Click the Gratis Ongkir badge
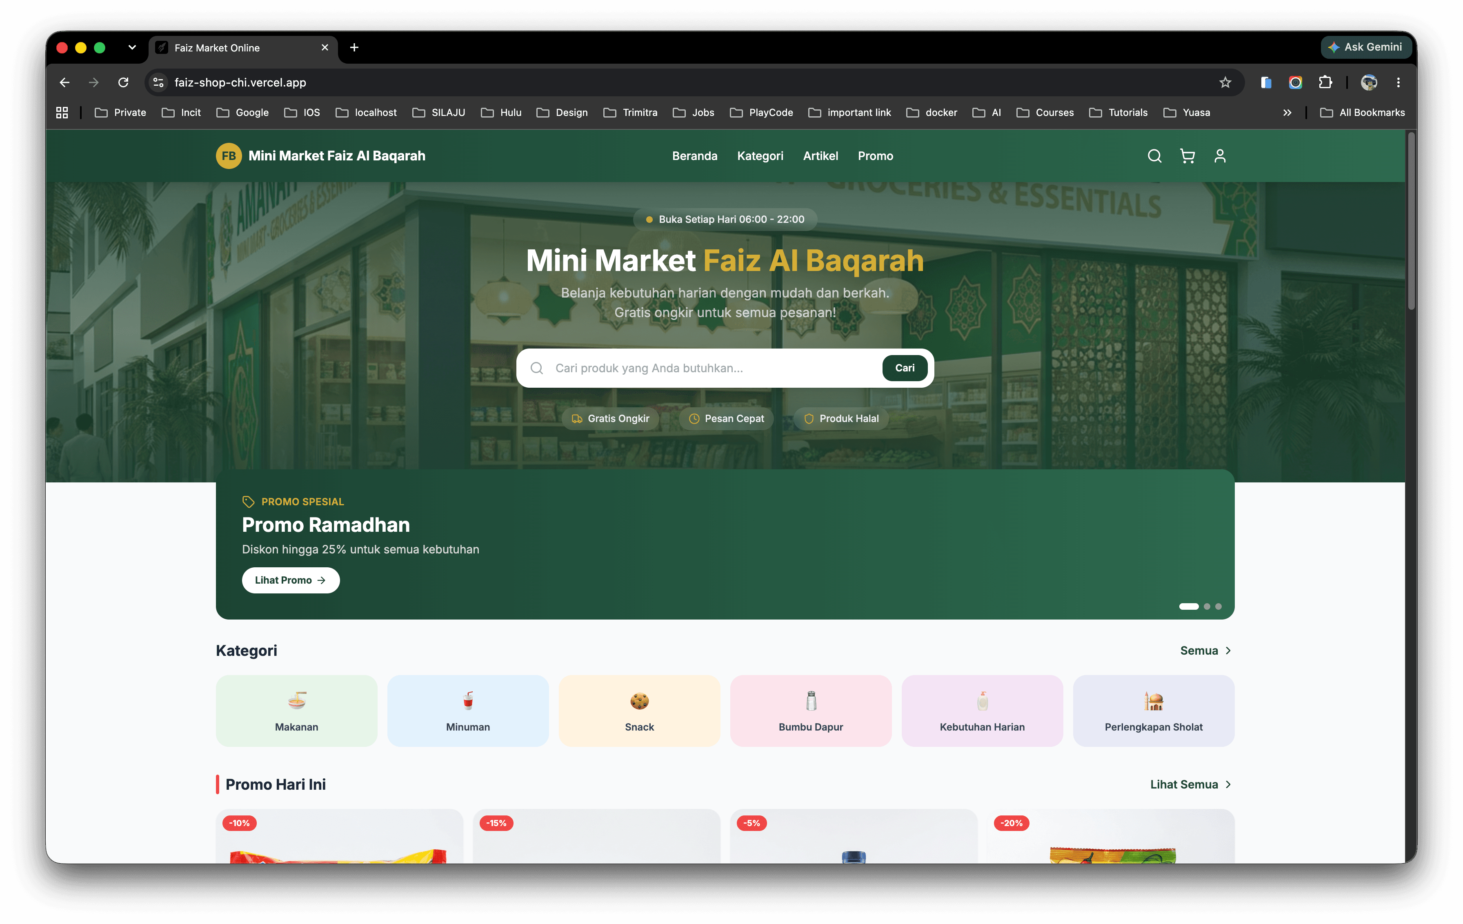The width and height of the screenshot is (1463, 924). [610, 419]
